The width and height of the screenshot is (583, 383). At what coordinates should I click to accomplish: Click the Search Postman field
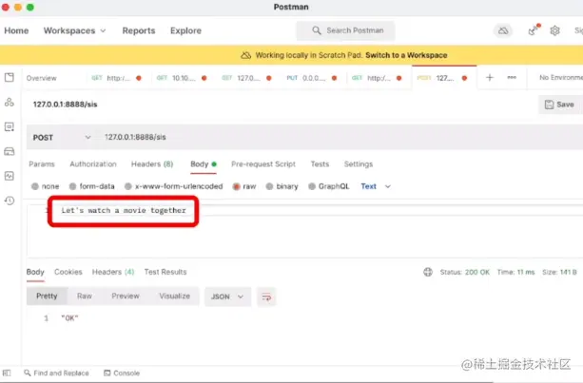[x=345, y=30]
